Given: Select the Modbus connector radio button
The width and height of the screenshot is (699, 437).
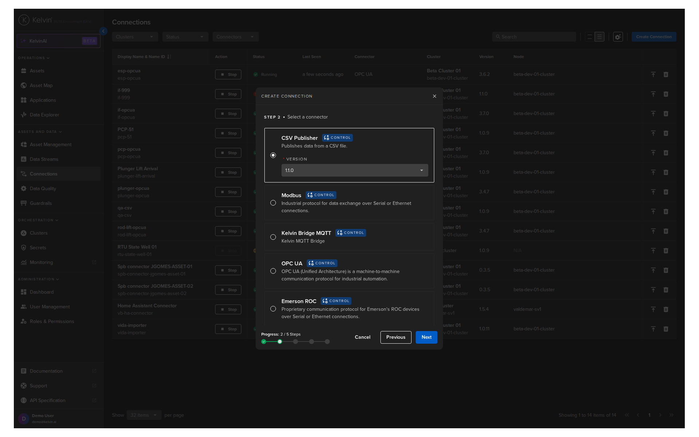Looking at the screenshot, I should [x=273, y=203].
